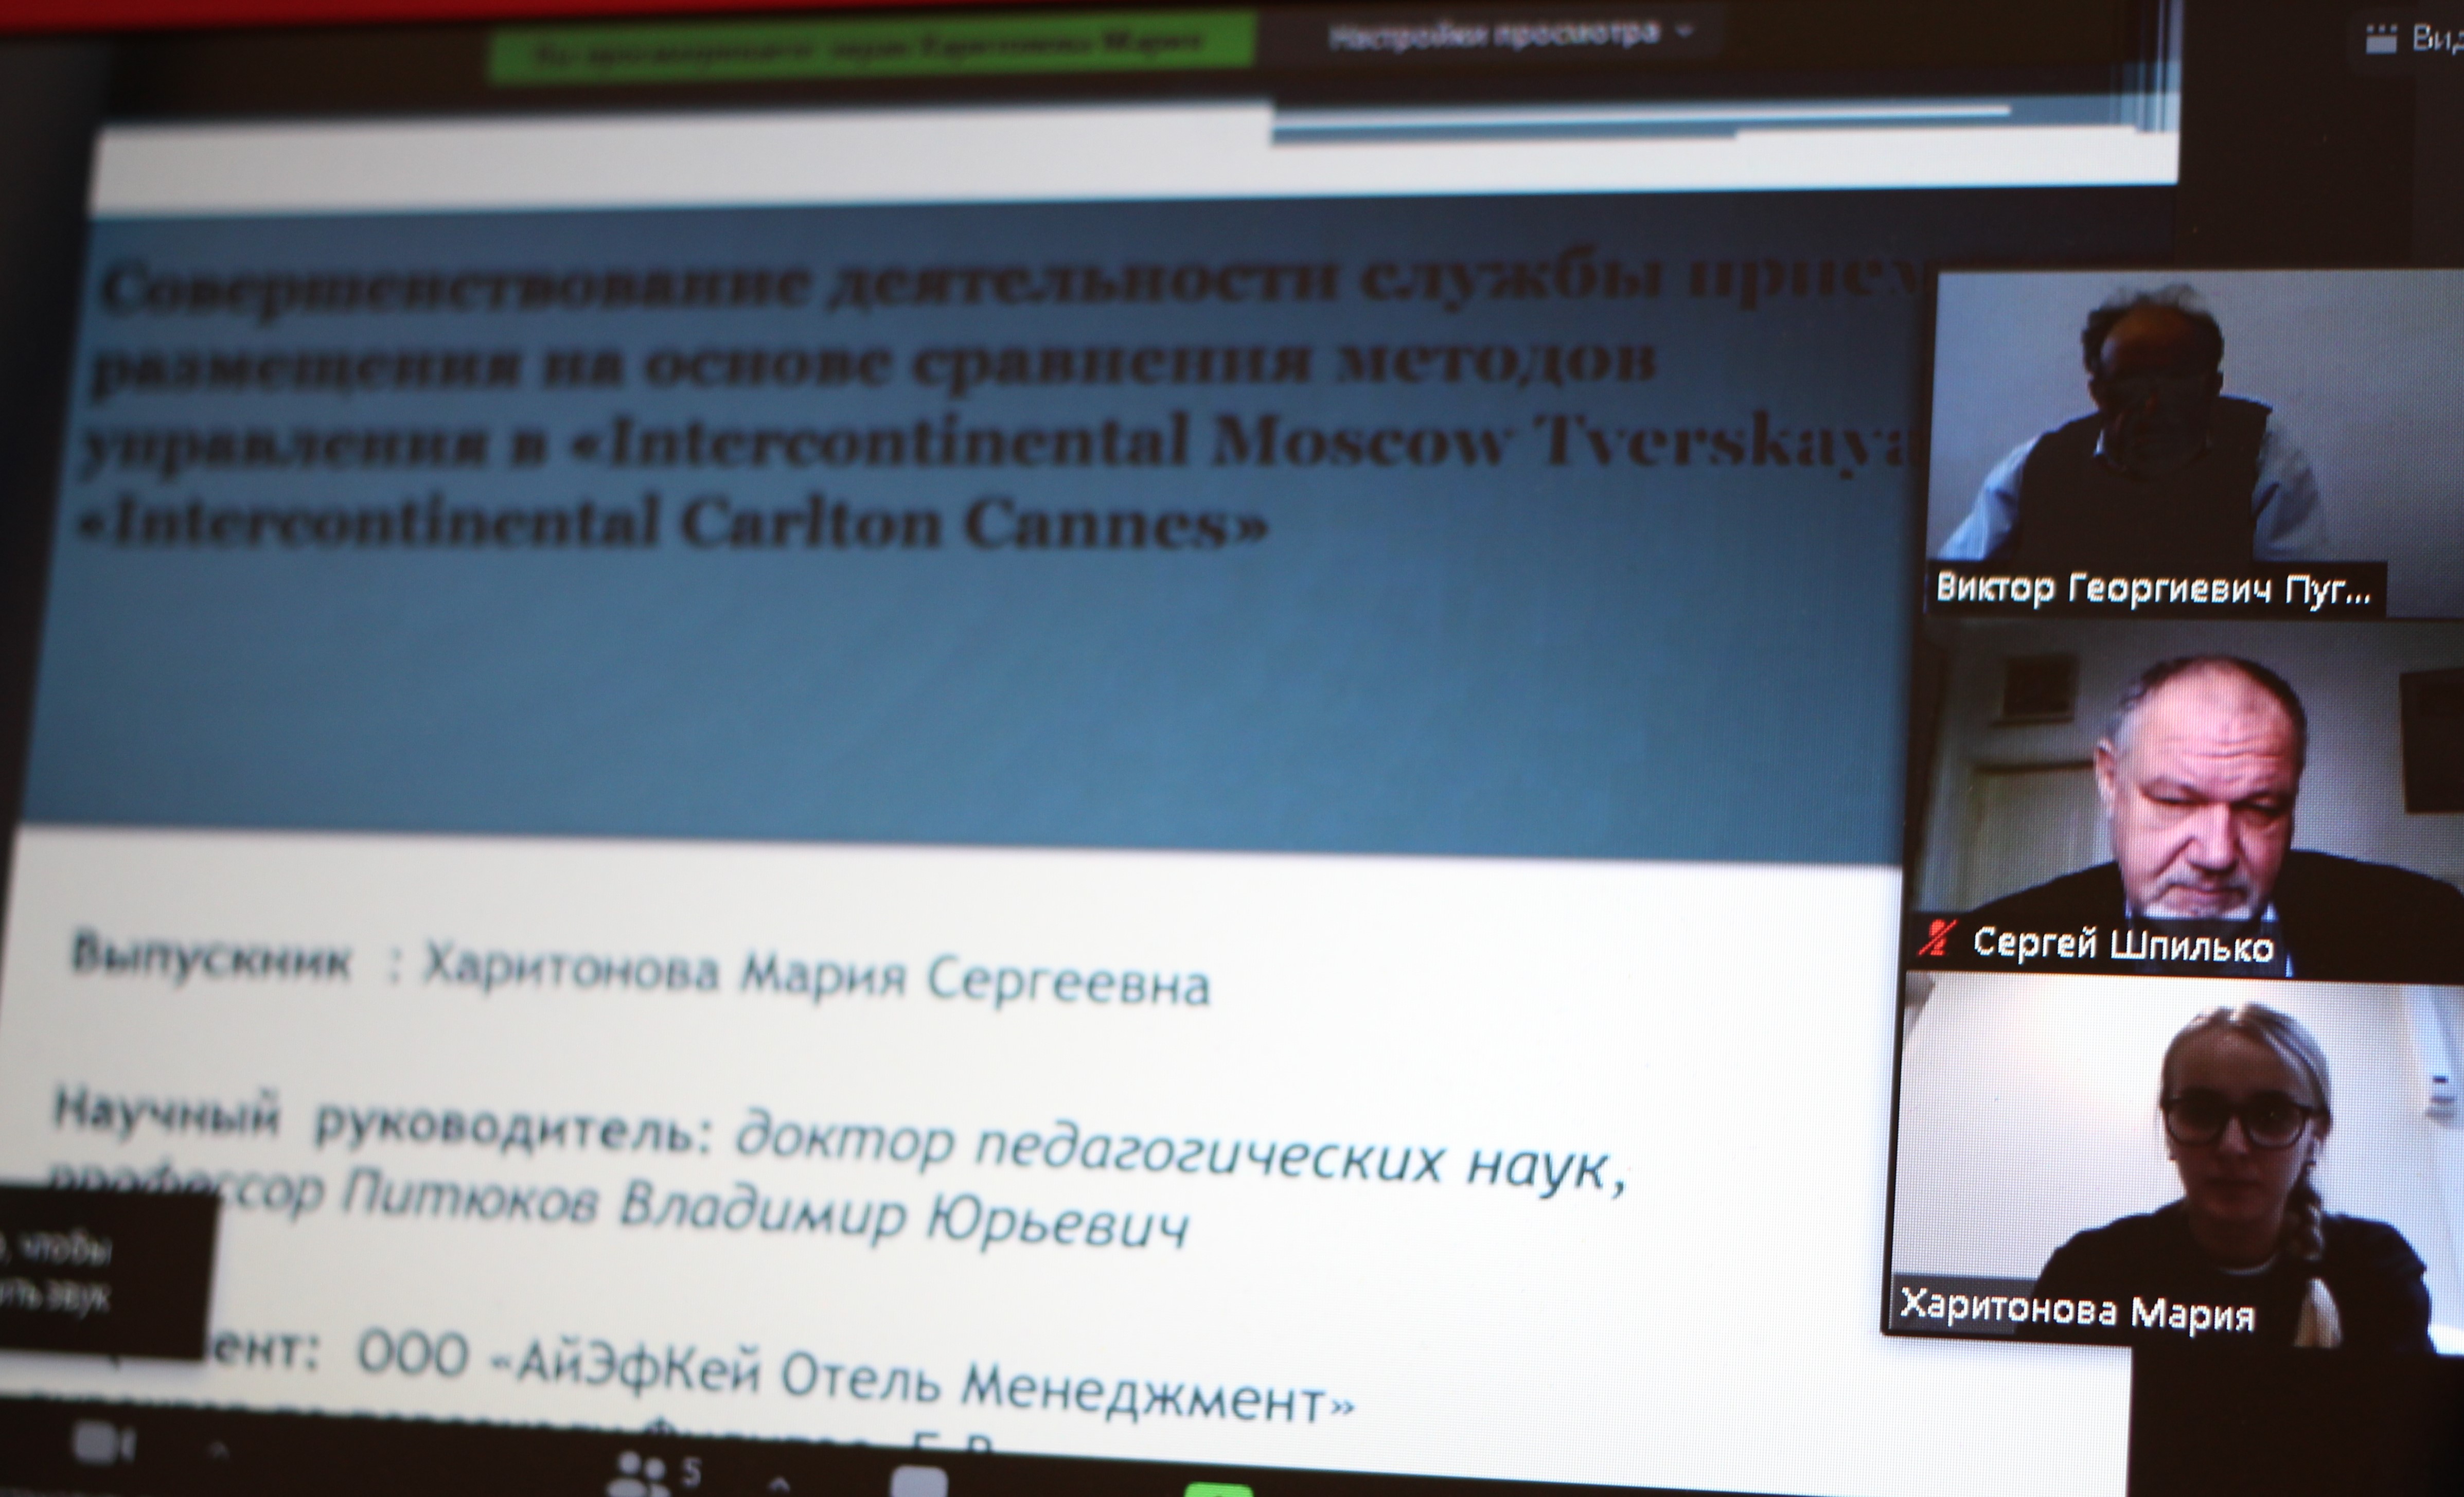Open the participants list icon
The width and height of the screenshot is (2464, 1497).
(x=639, y=1474)
